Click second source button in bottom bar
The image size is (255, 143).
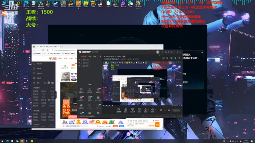pyautogui.click(x=126, y=110)
